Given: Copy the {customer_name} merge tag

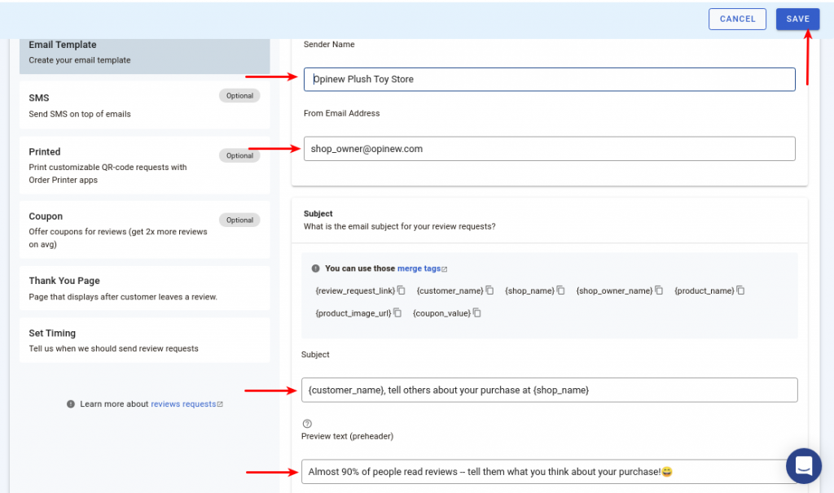Looking at the screenshot, I should point(489,290).
